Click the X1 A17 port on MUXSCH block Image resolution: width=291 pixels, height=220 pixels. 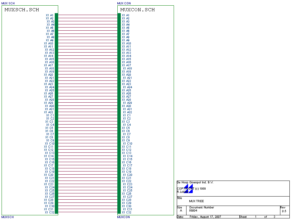click(48, 65)
